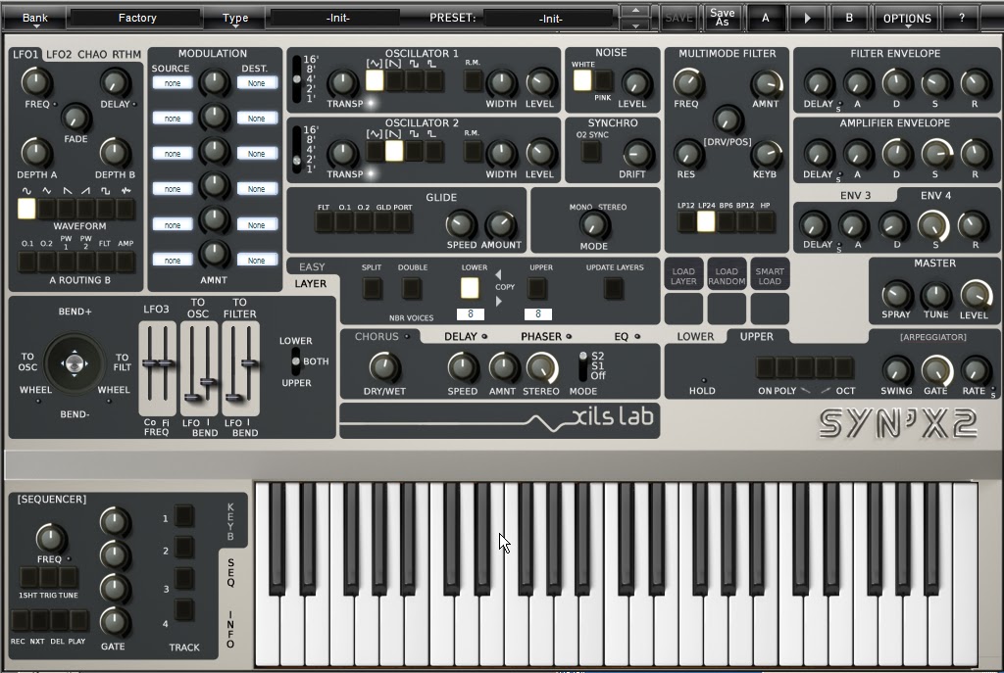Select the LP24 filter type
The image size is (1004, 673).
click(706, 223)
